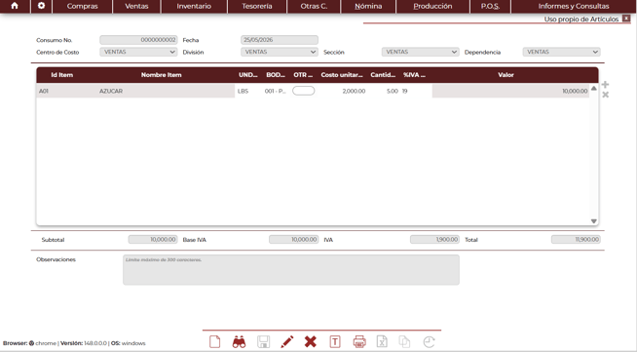Click the Cantid... column header
Screen dimensions: 637x352
coord(383,75)
